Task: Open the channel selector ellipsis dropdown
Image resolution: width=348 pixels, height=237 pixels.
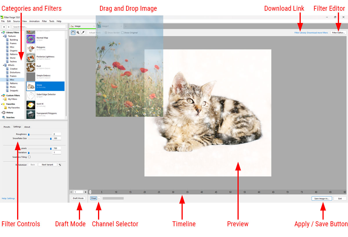Action: (x=99, y=198)
